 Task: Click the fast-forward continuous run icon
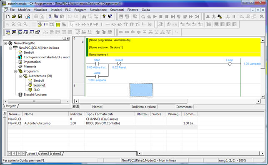pos(191,17)
